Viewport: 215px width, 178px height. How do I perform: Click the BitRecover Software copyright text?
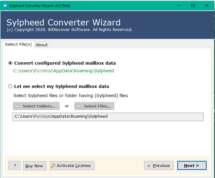click(x=69, y=30)
